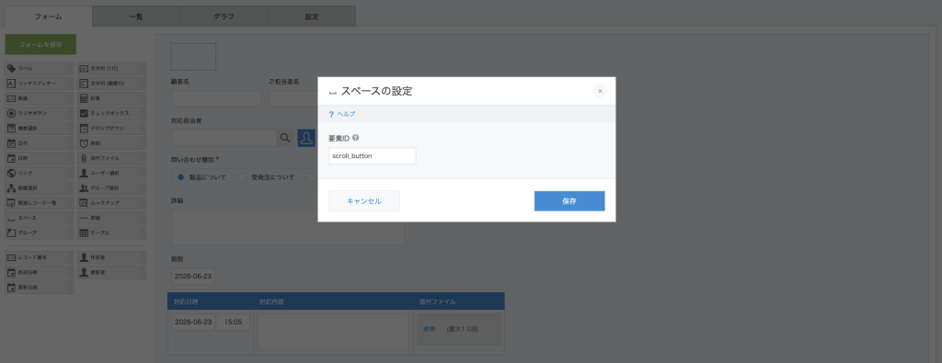Select the 添付ファイル palette item
Screen dimensions: 942x363
coord(111,158)
